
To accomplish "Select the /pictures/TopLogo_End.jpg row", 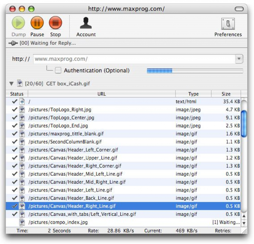I will [123, 126].
